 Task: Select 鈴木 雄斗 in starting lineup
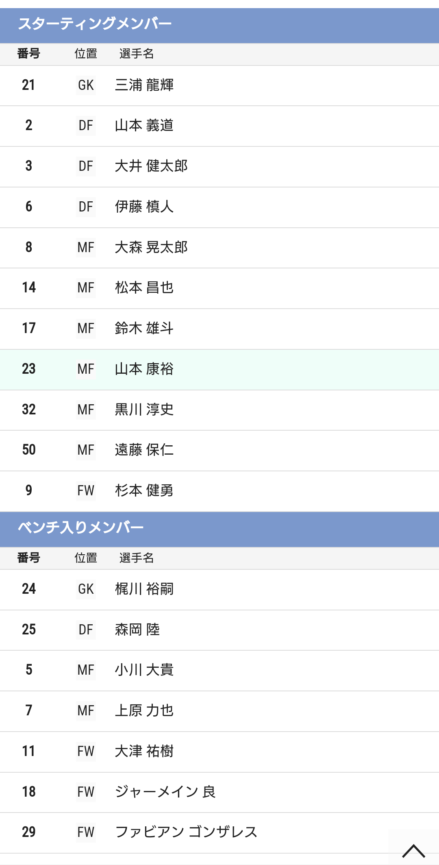coord(219,329)
